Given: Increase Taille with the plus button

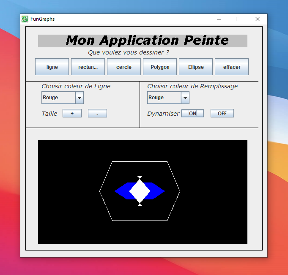Looking at the screenshot, I should click(72, 113).
